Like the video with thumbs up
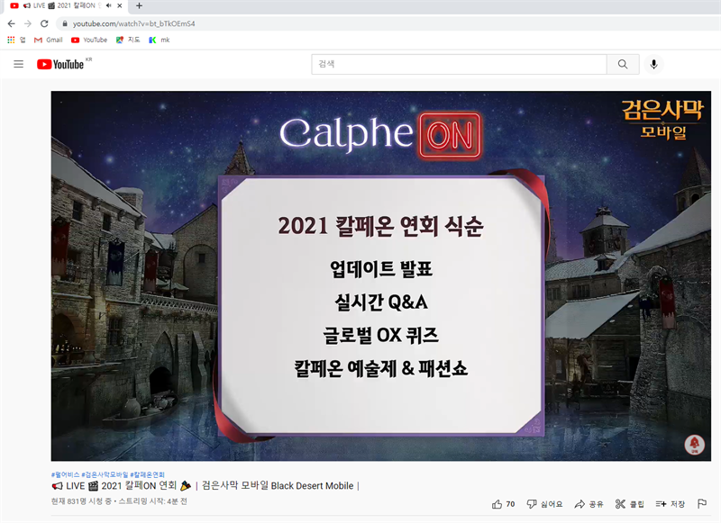 [504, 504]
